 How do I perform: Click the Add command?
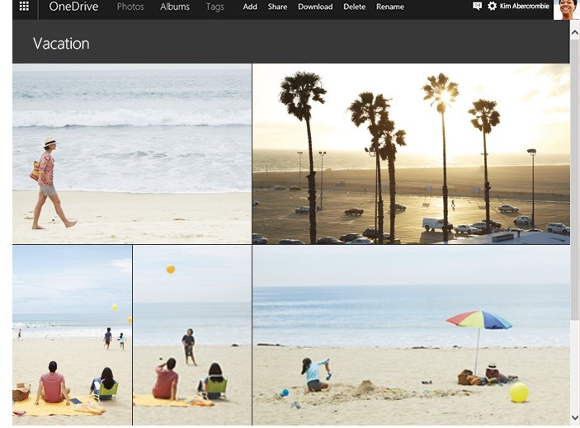[250, 7]
